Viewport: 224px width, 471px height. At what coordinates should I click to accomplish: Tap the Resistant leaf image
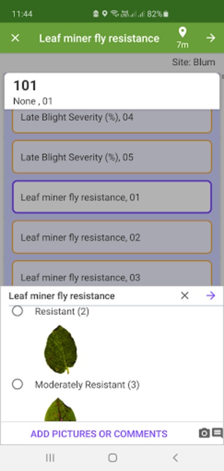[61, 349]
